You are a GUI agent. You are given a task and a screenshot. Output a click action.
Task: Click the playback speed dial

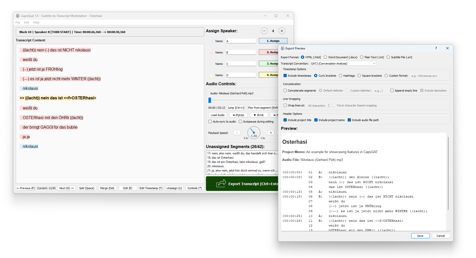[x=254, y=133]
